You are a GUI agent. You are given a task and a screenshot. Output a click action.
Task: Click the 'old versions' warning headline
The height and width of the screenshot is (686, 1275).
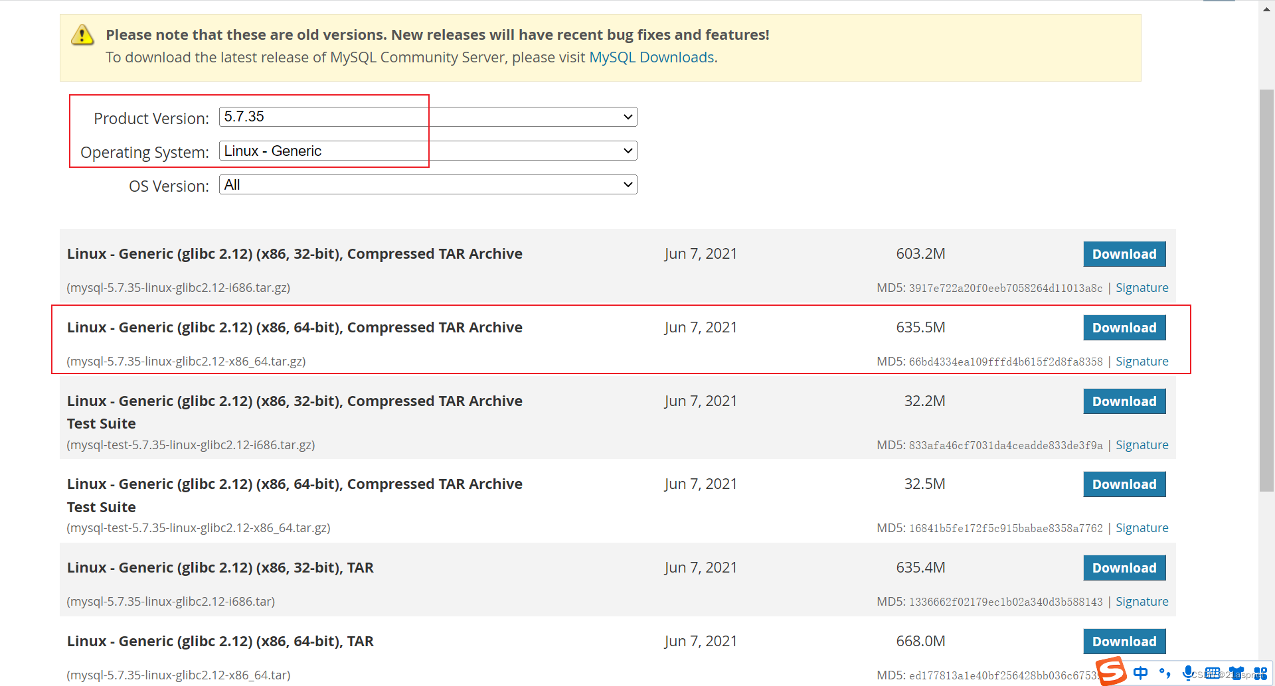[438, 34]
